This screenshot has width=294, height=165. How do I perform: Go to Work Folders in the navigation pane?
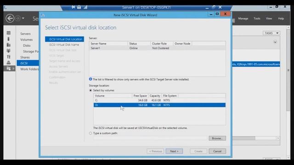pos(29,69)
